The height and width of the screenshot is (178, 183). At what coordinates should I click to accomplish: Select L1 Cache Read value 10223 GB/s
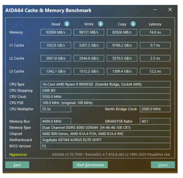(x=56, y=45)
